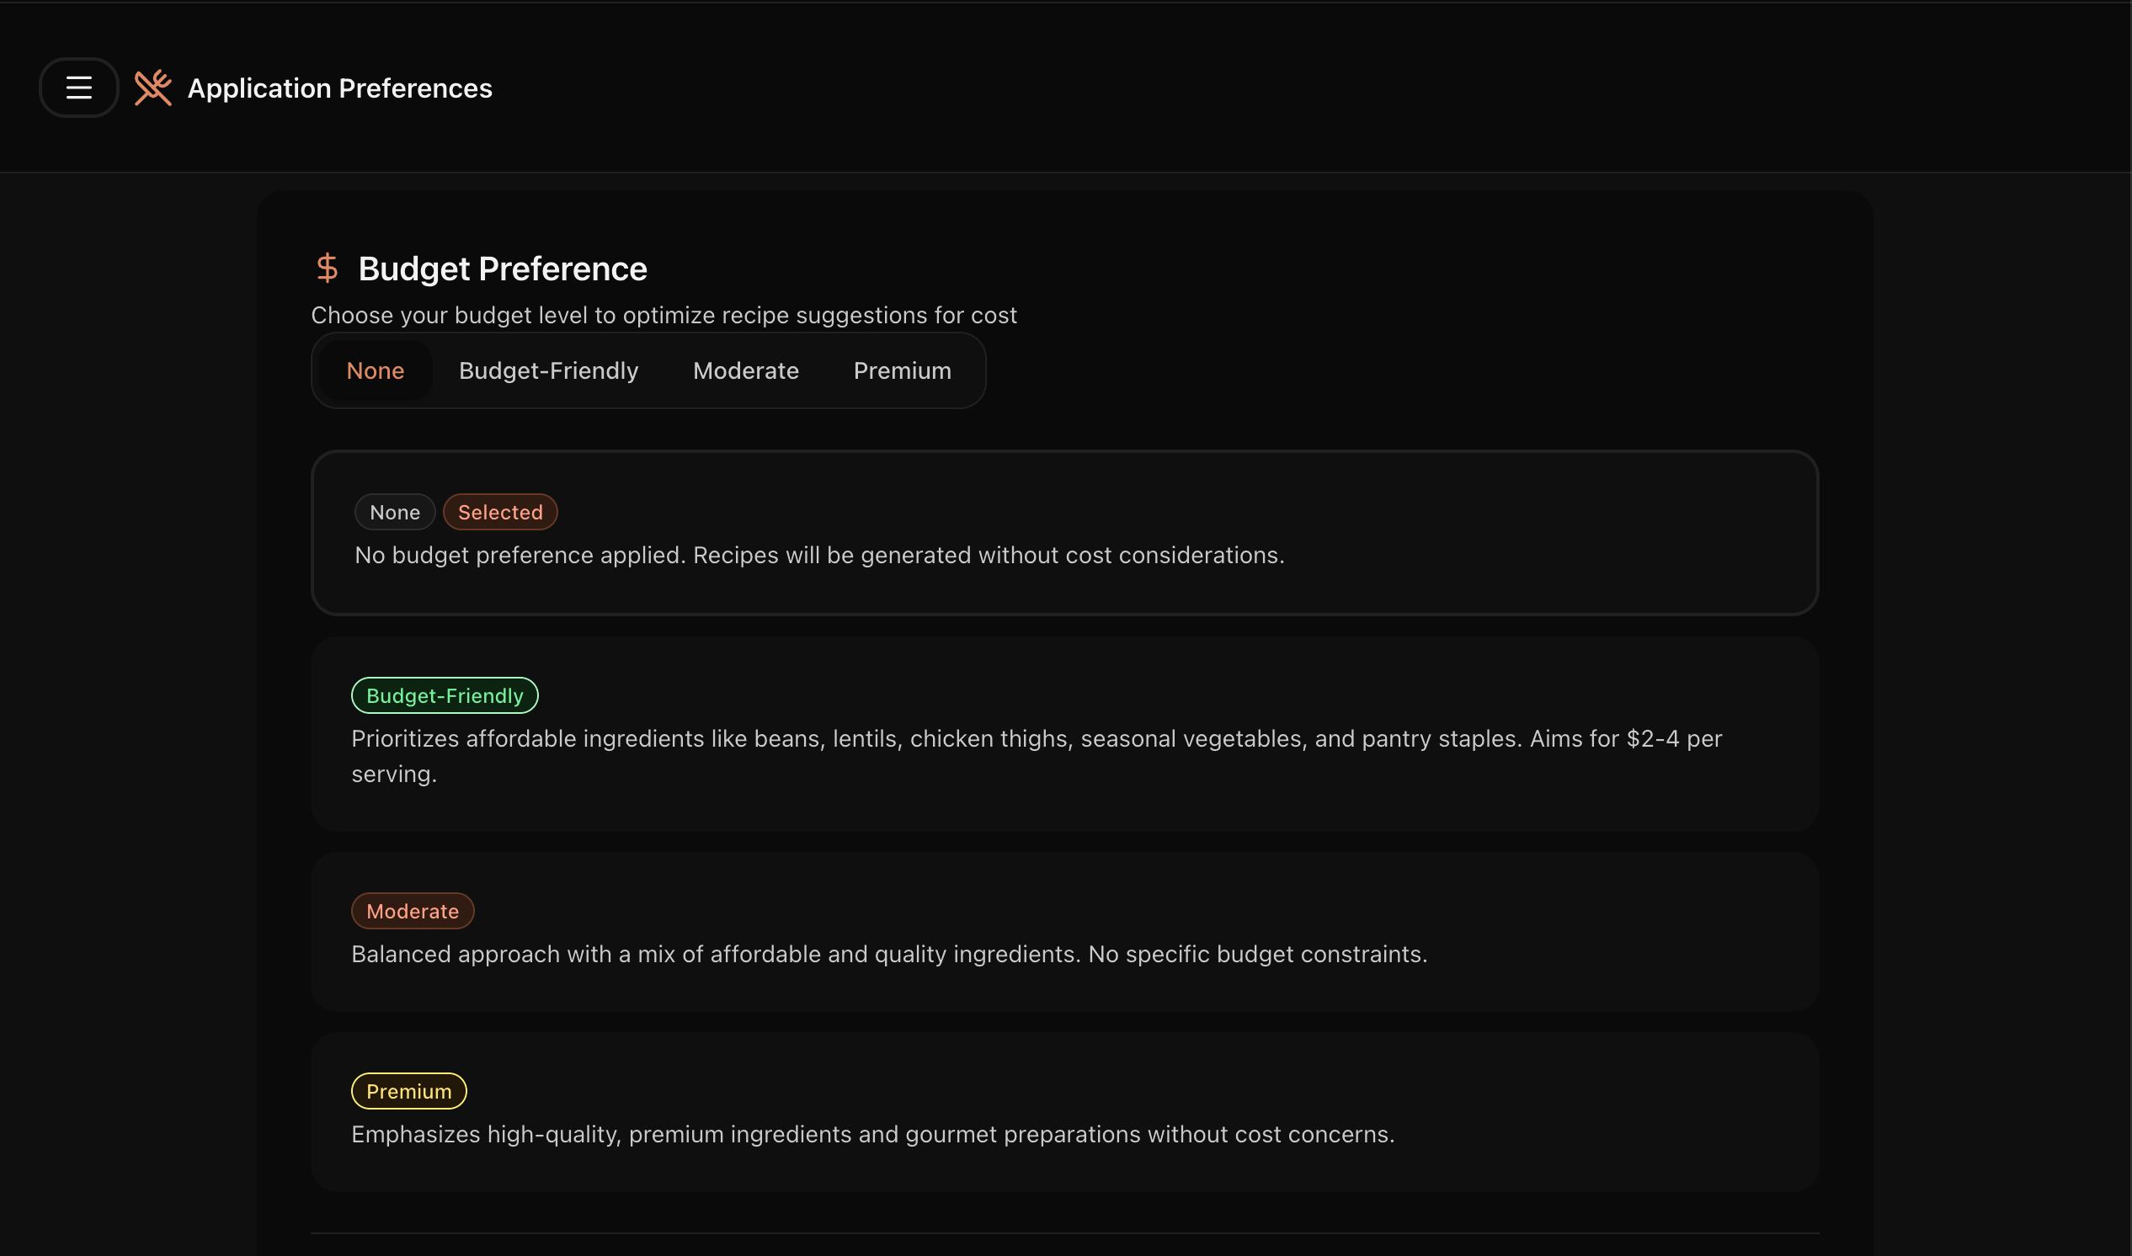Click the dollar sign budget icon

coord(327,269)
